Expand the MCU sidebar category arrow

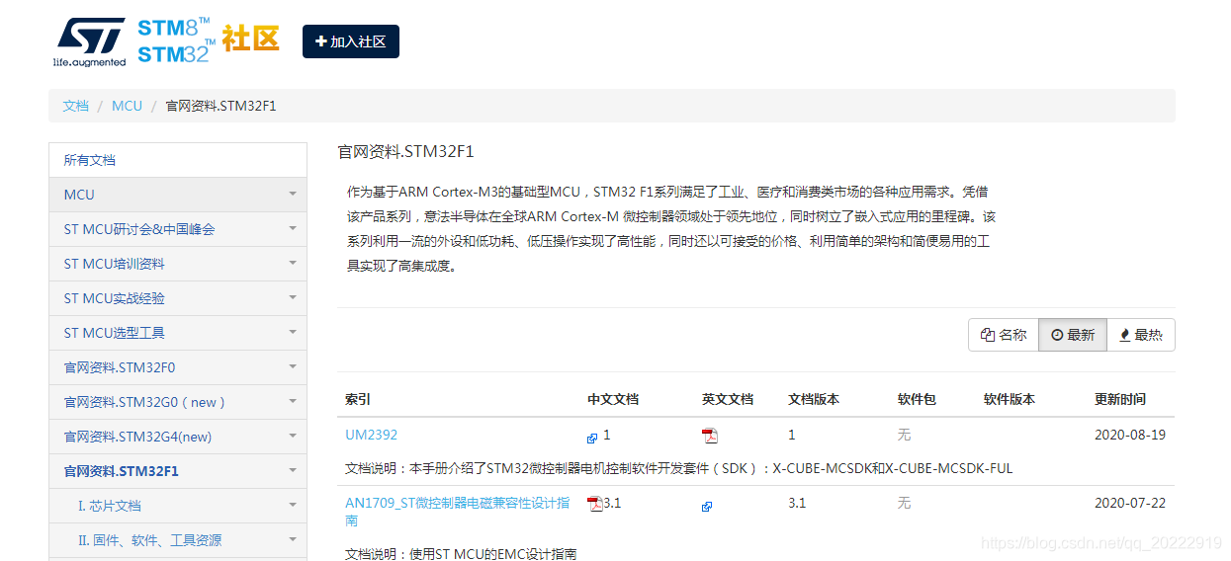(x=293, y=194)
